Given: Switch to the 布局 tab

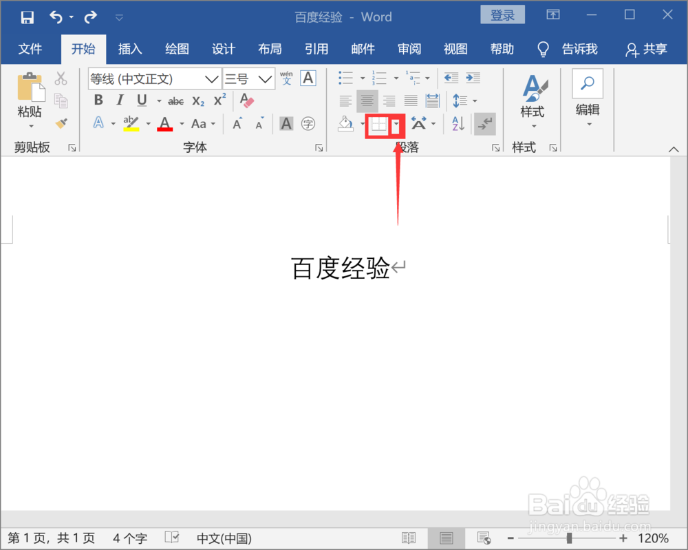Looking at the screenshot, I should (x=270, y=49).
